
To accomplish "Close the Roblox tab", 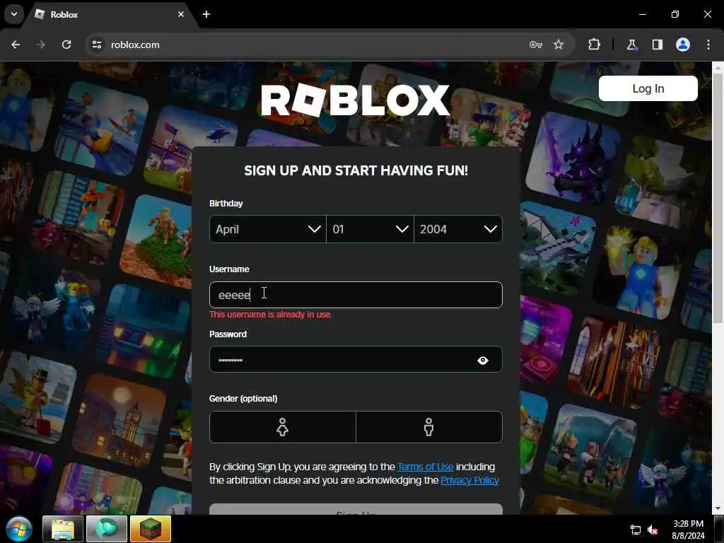I will point(181,14).
